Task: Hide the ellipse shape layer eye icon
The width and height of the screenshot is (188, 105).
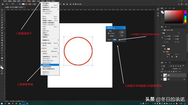Action: point(162,75)
